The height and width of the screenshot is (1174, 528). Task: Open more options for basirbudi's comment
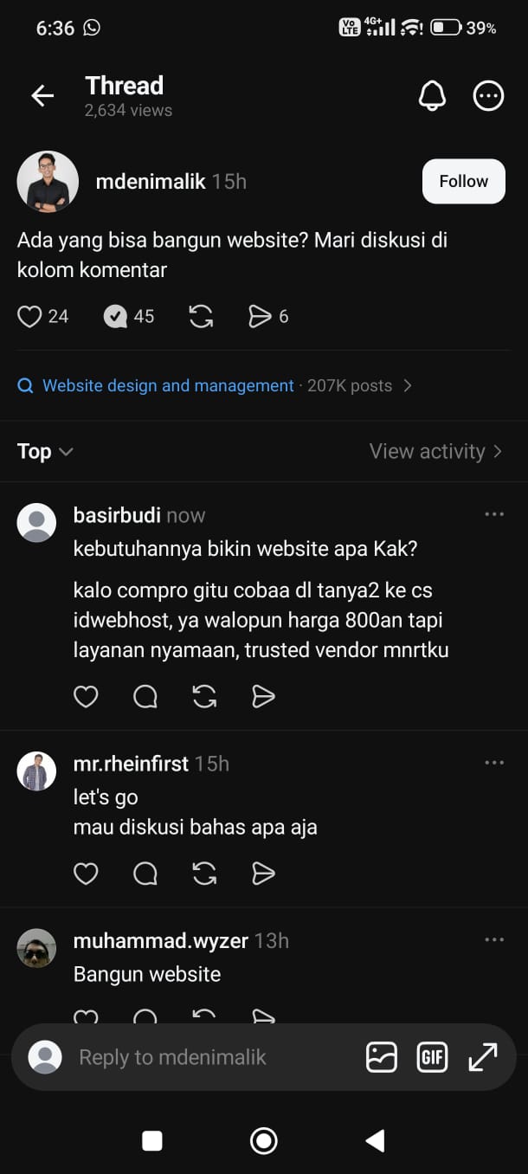494,514
